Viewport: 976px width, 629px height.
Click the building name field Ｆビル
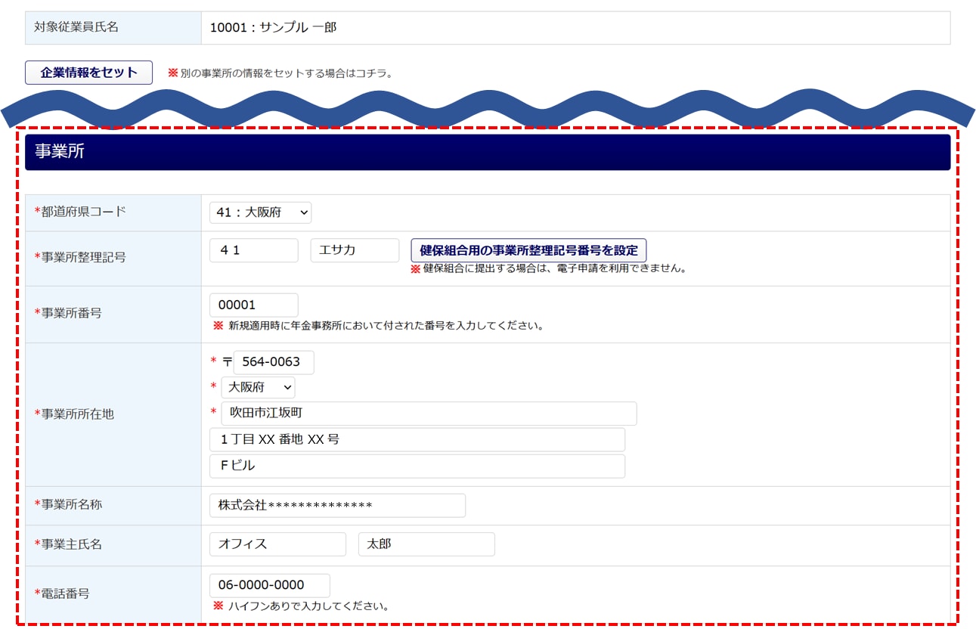(417, 466)
